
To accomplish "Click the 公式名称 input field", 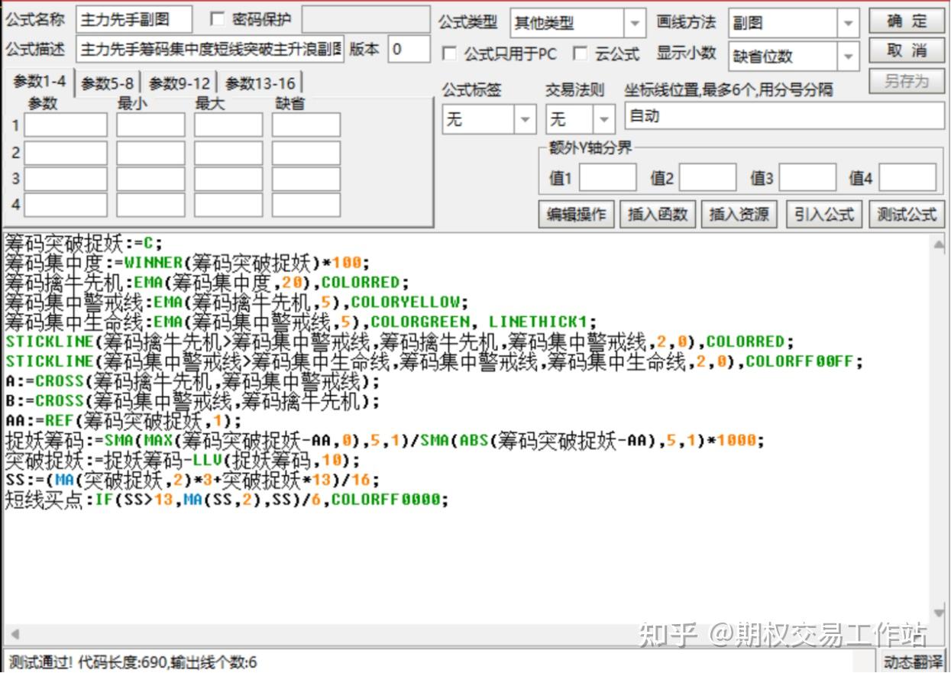I will 134,20.
